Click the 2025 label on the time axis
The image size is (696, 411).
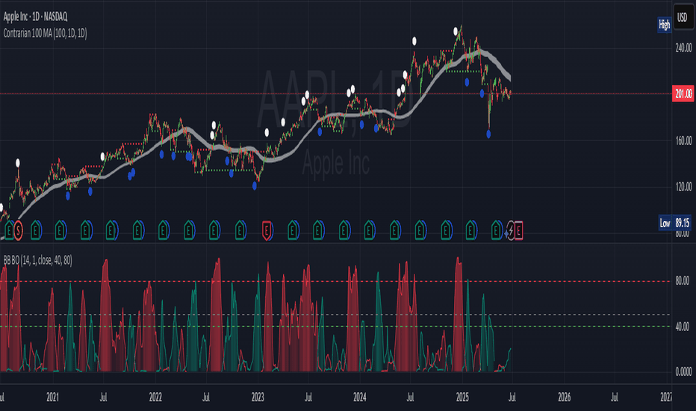pyautogui.click(x=462, y=398)
